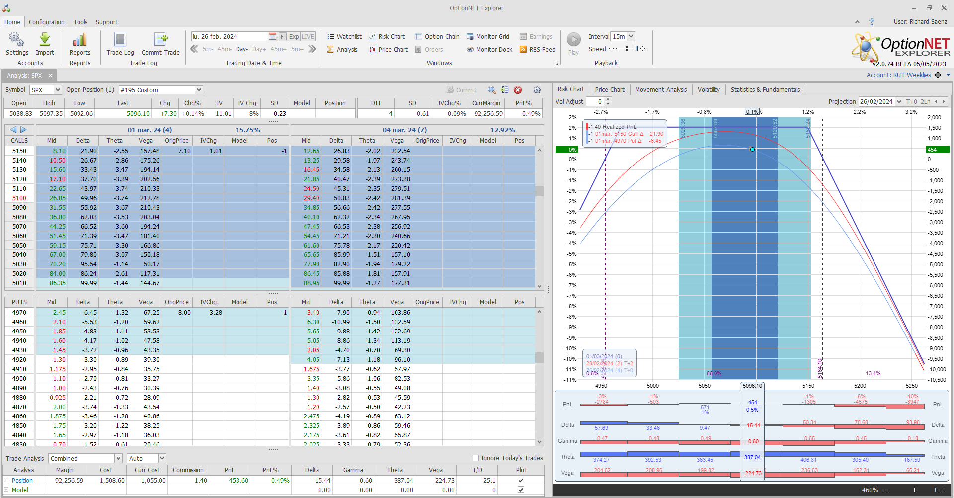Image resolution: width=954 pixels, height=498 pixels.
Task: Enable Ignore Today's Trades checkbox
Action: (x=476, y=458)
